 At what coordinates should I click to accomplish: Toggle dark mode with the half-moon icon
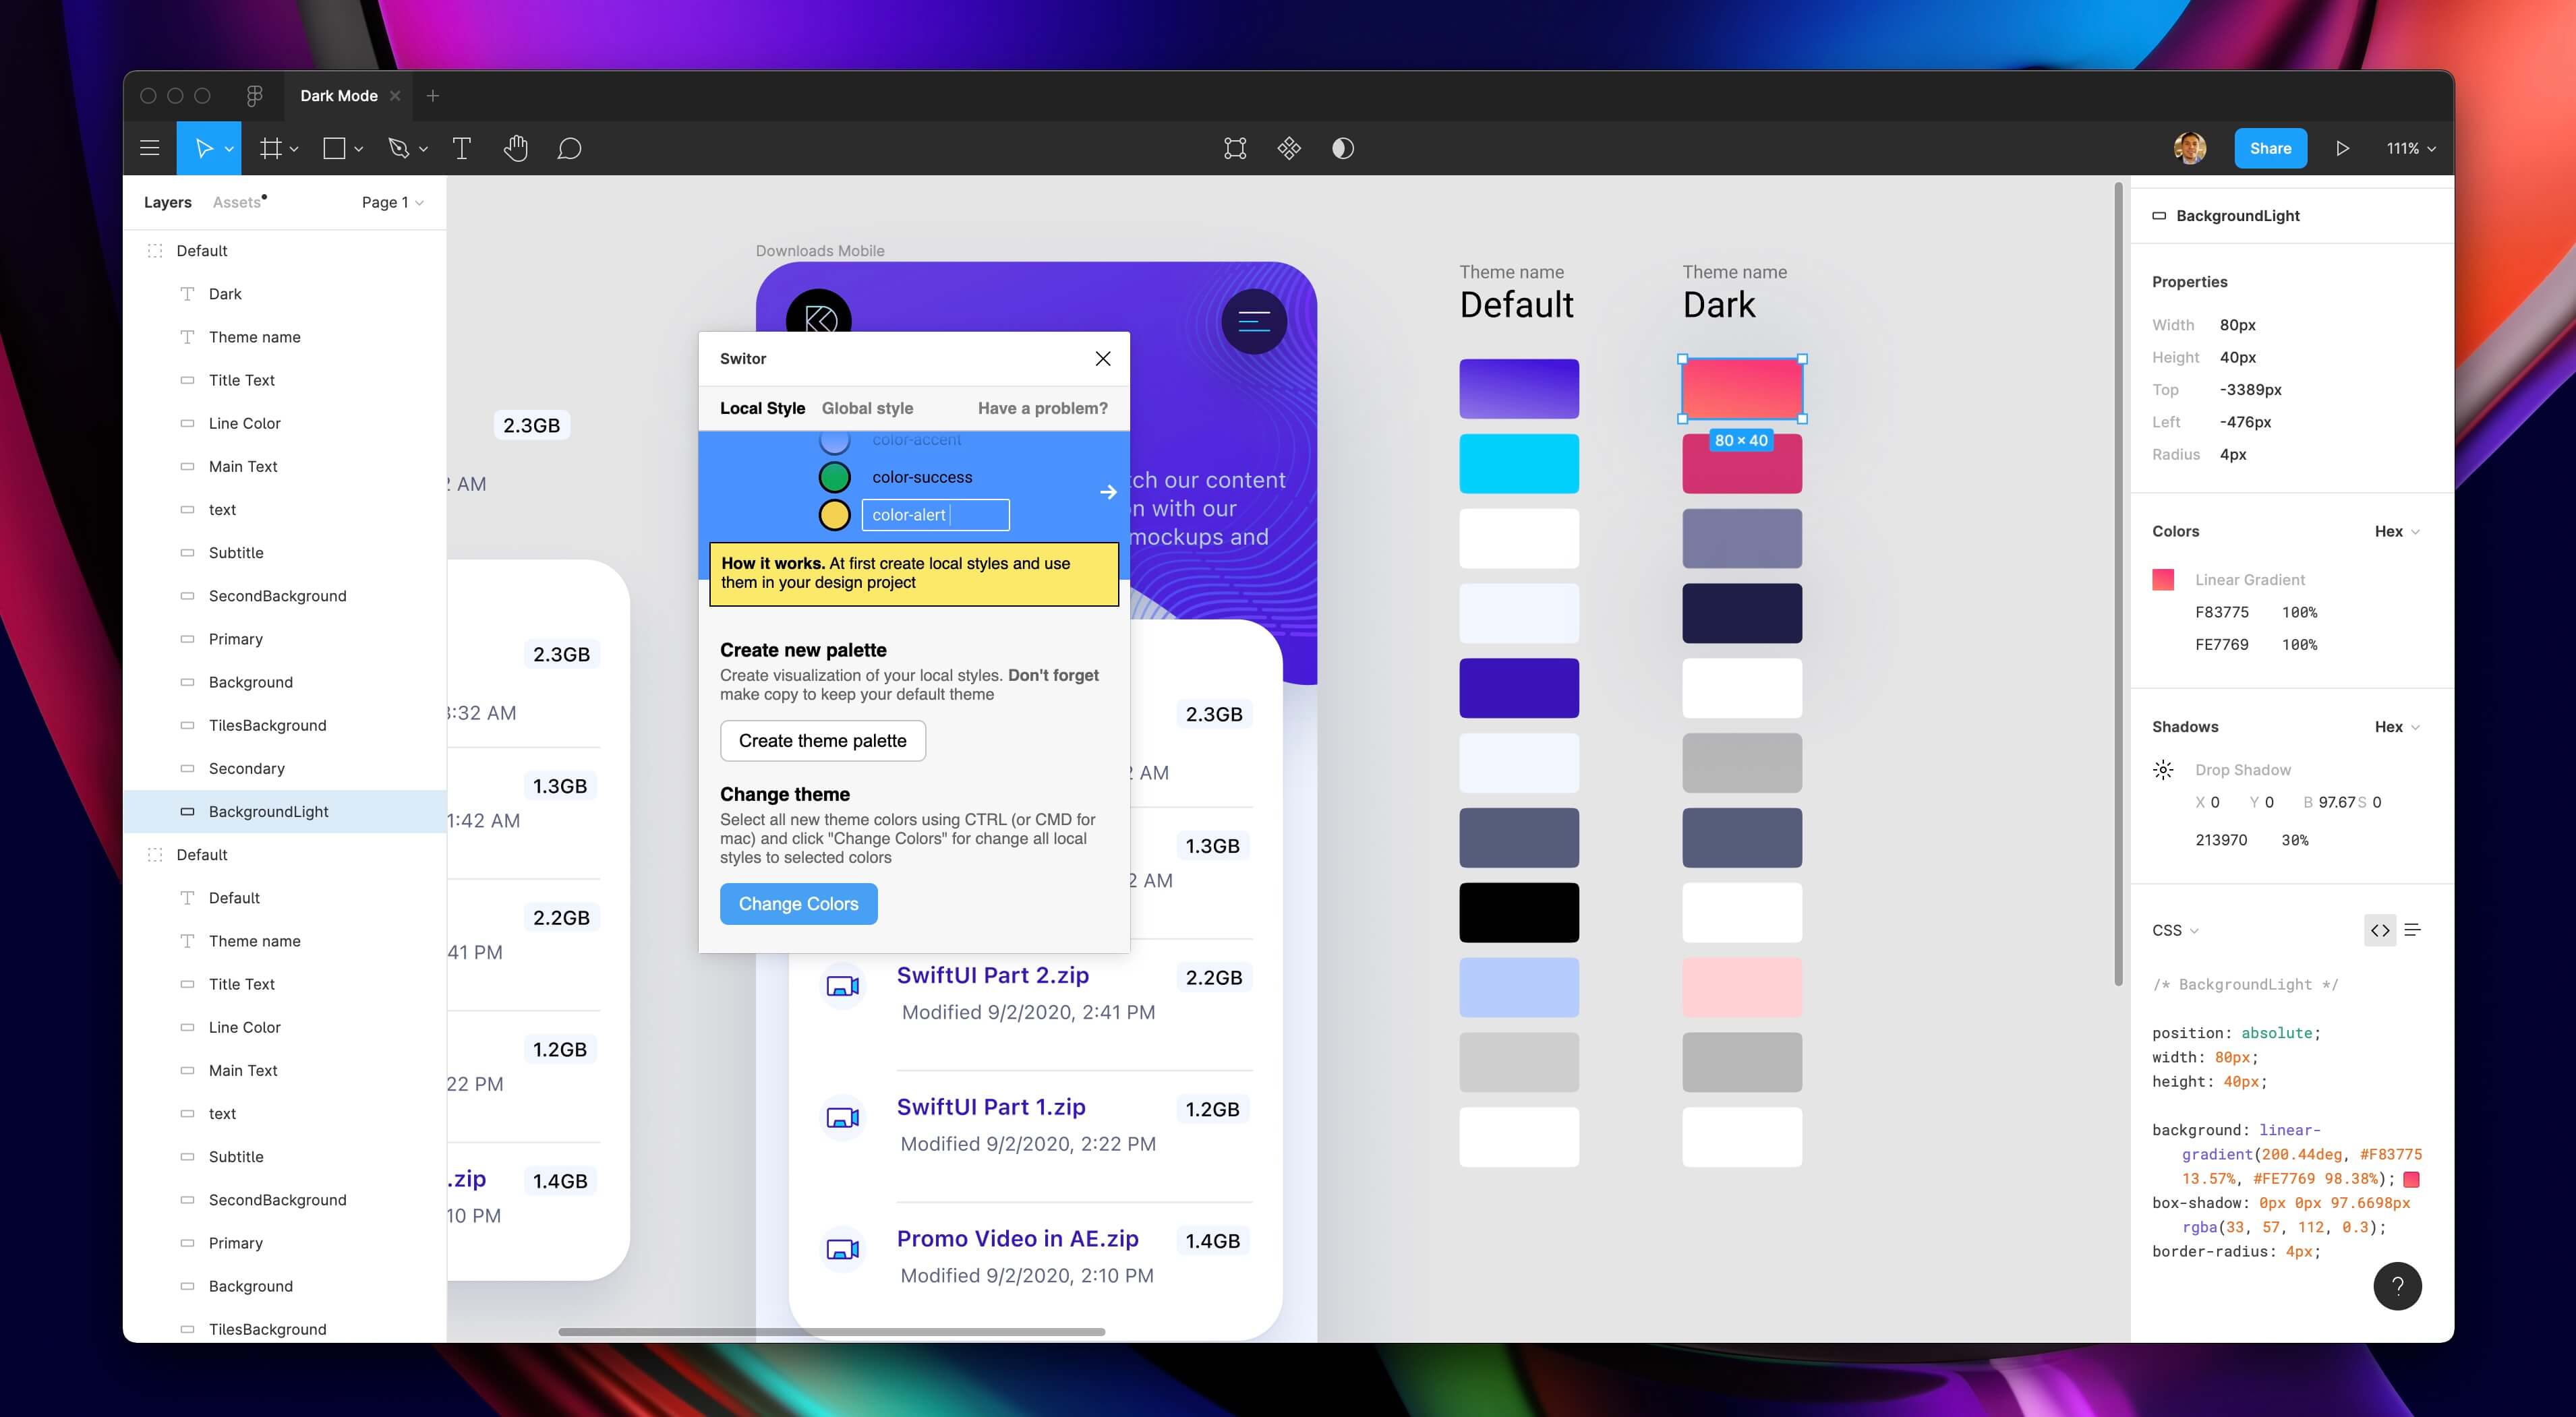coord(1343,148)
